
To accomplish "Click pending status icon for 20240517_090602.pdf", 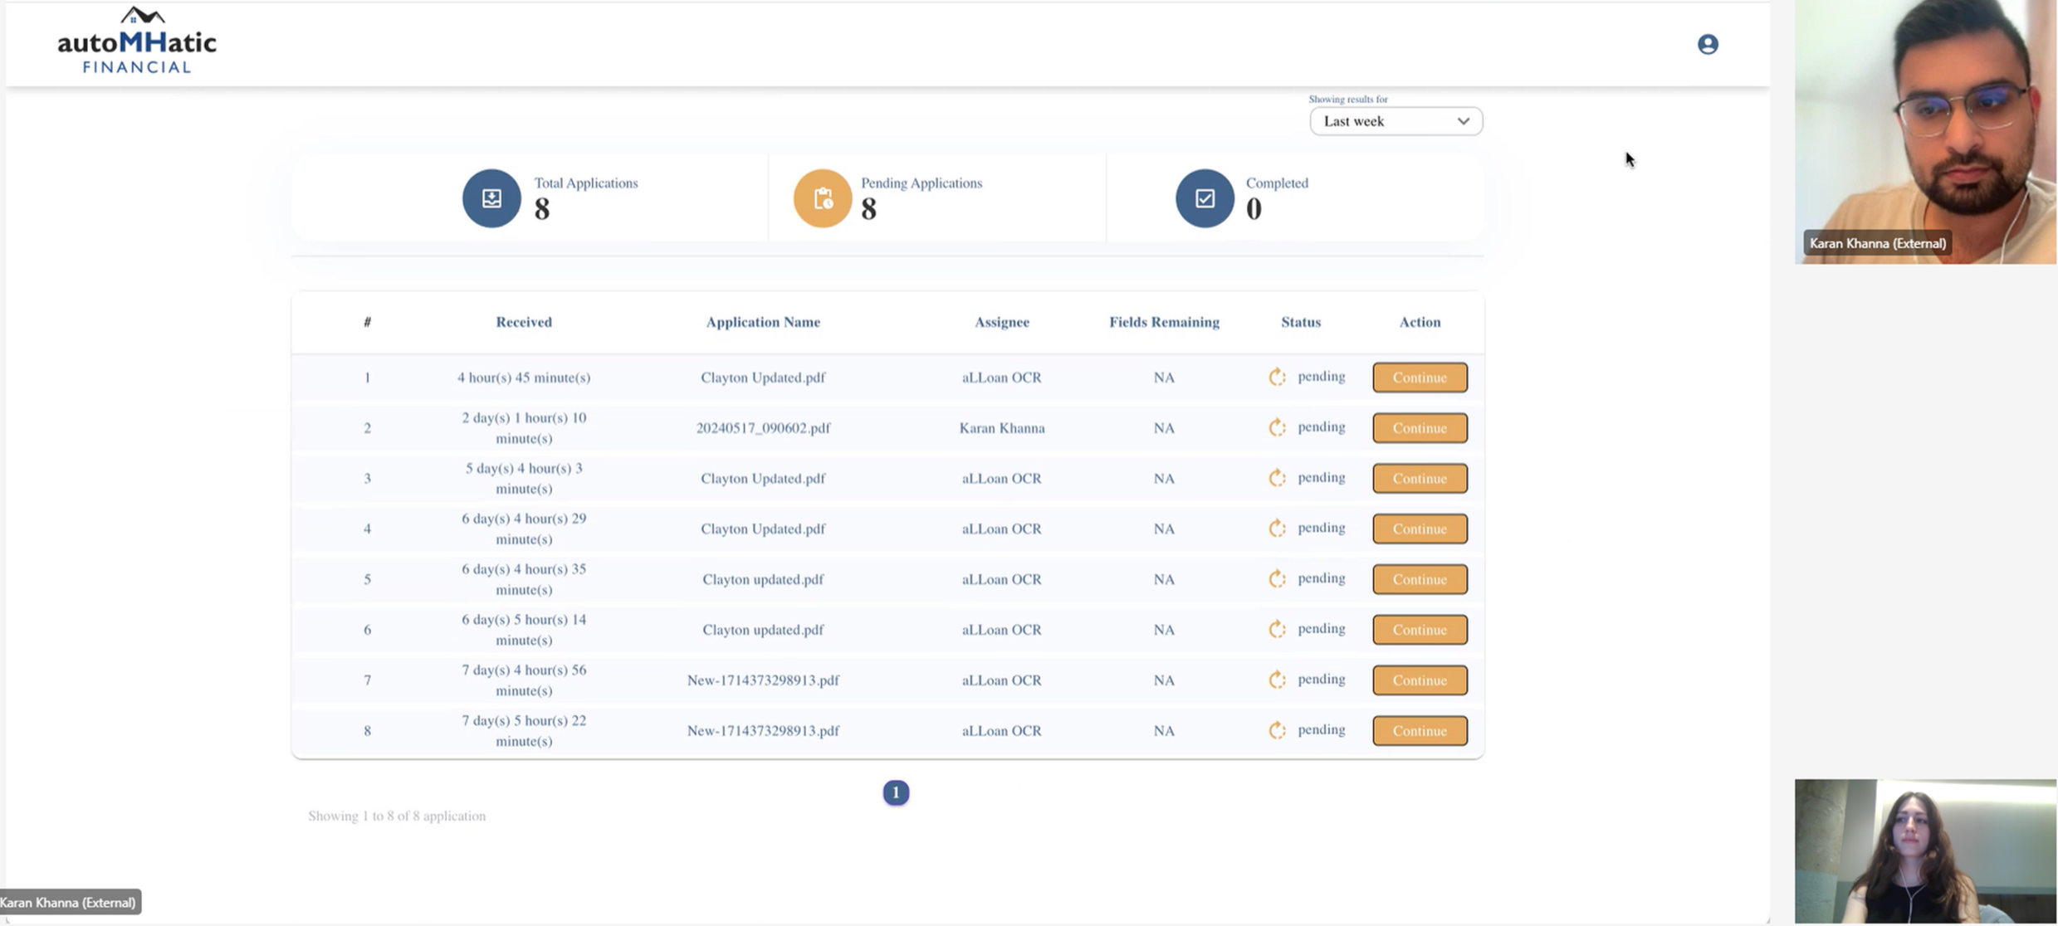I will coord(1277,428).
